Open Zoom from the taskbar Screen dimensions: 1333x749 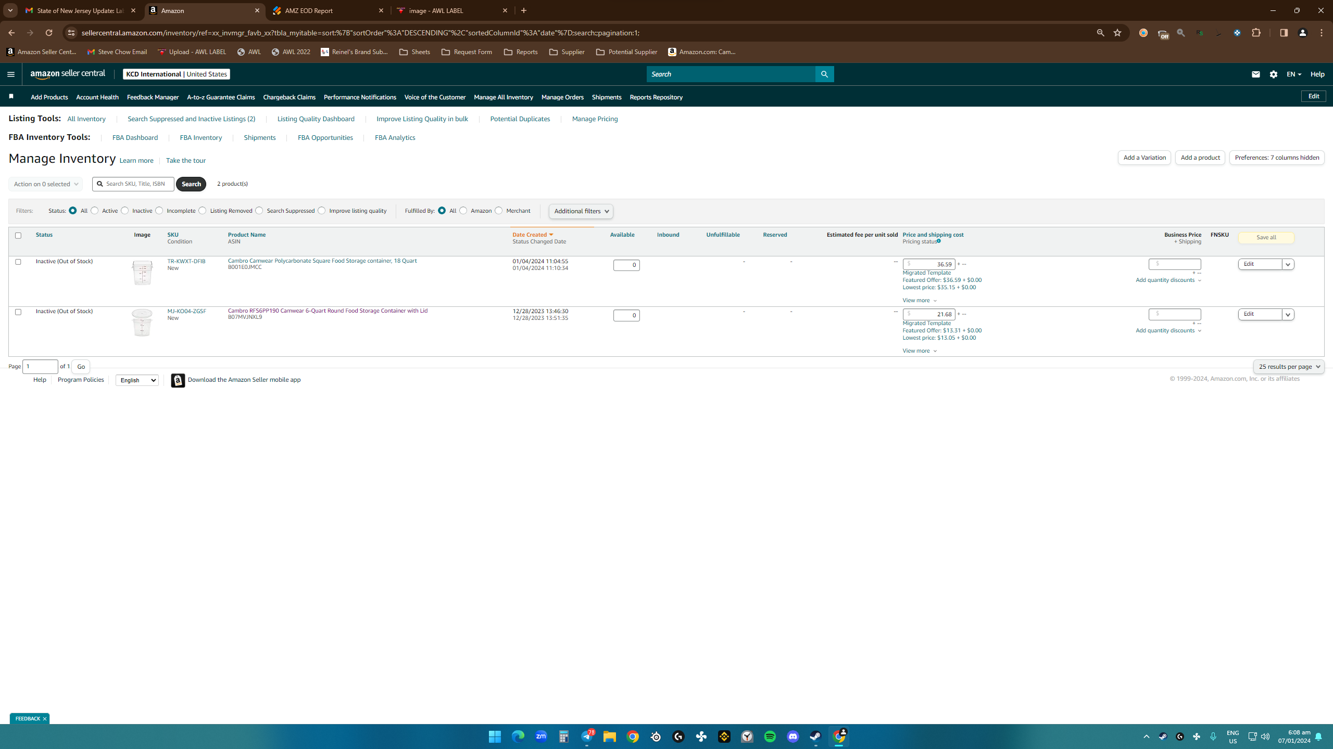click(x=540, y=737)
